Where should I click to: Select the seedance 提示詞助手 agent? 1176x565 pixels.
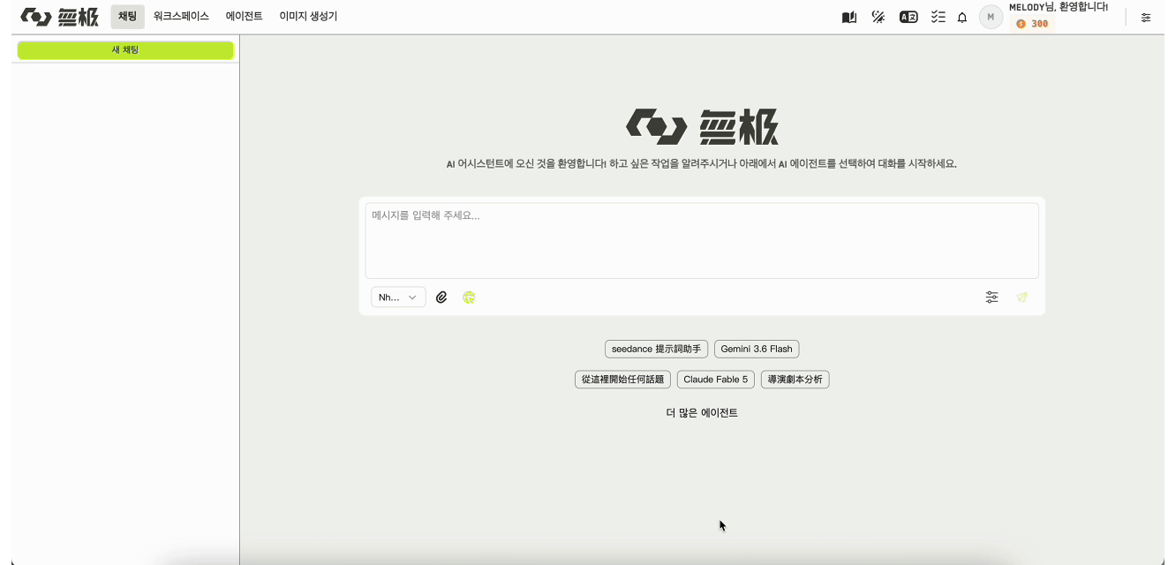point(656,349)
